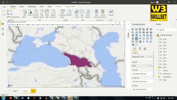Refresh the data
Screen dimensions: 177x100
[69, 12]
